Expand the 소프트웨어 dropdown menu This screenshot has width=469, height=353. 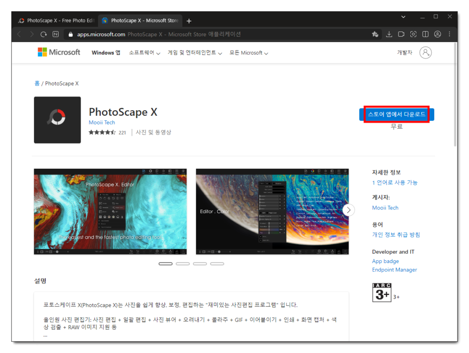click(144, 53)
